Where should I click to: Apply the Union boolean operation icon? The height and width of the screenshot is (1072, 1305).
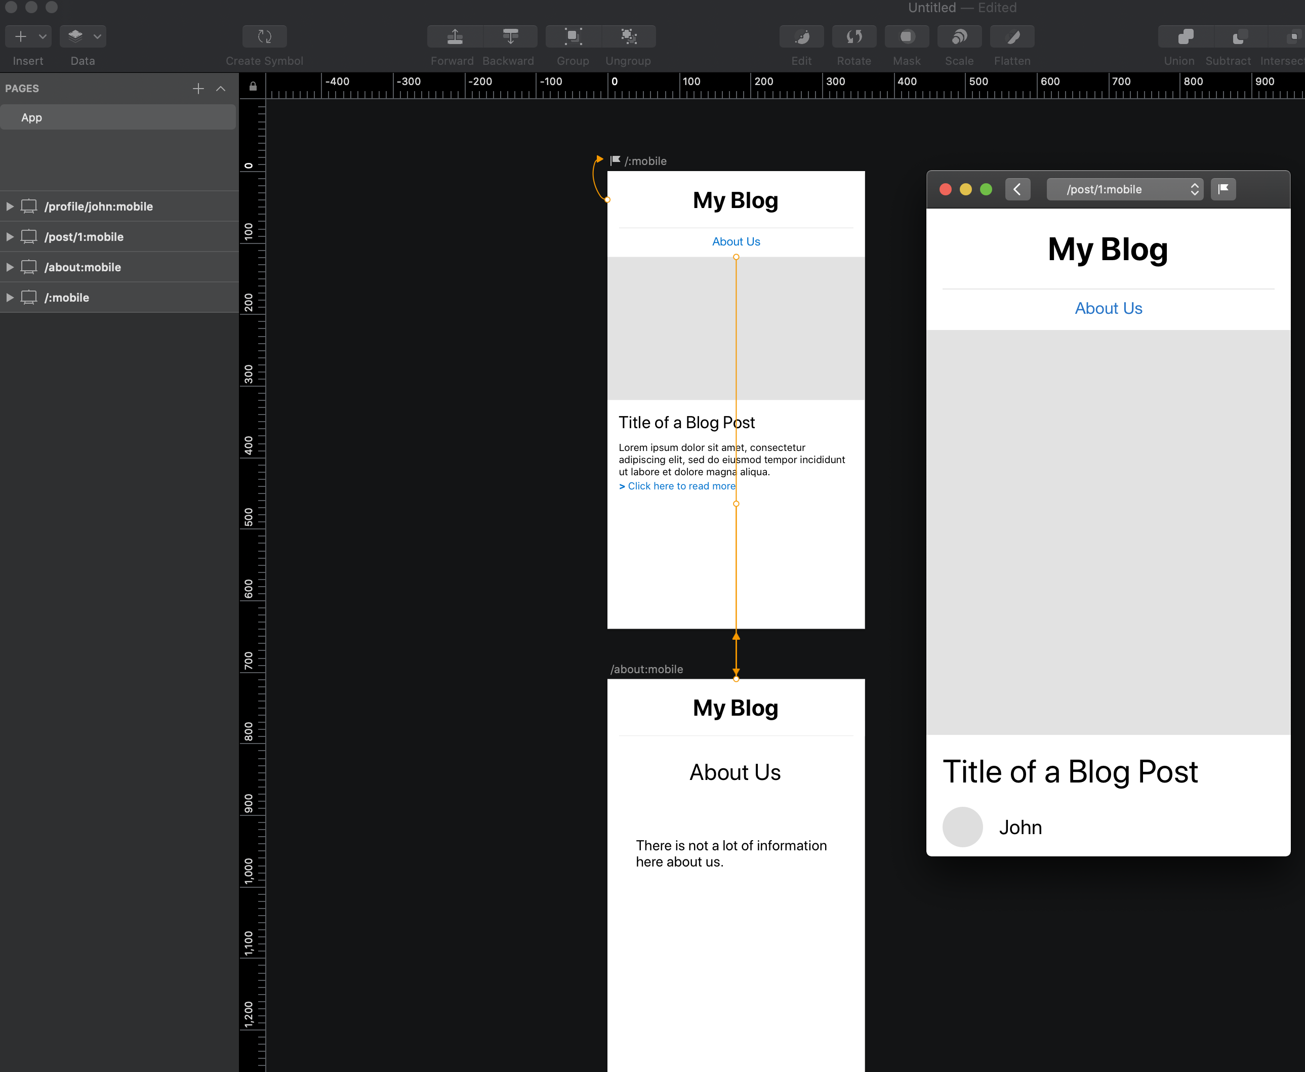pyautogui.click(x=1185, y=36)
